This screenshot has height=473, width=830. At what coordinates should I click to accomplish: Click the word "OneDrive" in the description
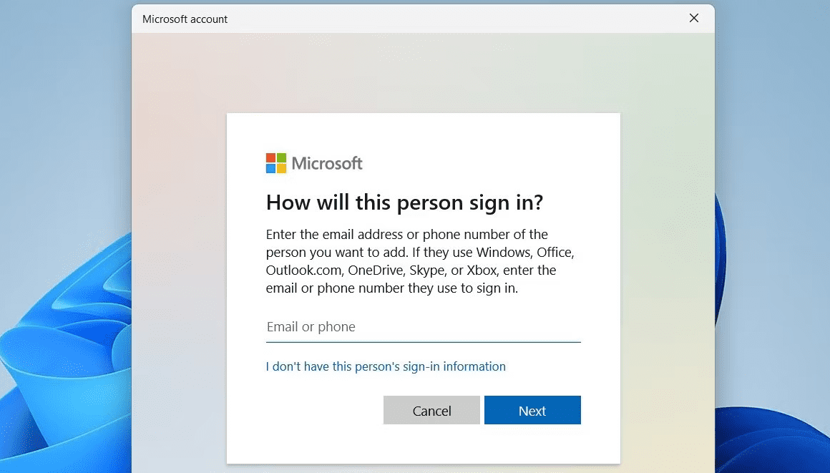[x=376, y=270]
